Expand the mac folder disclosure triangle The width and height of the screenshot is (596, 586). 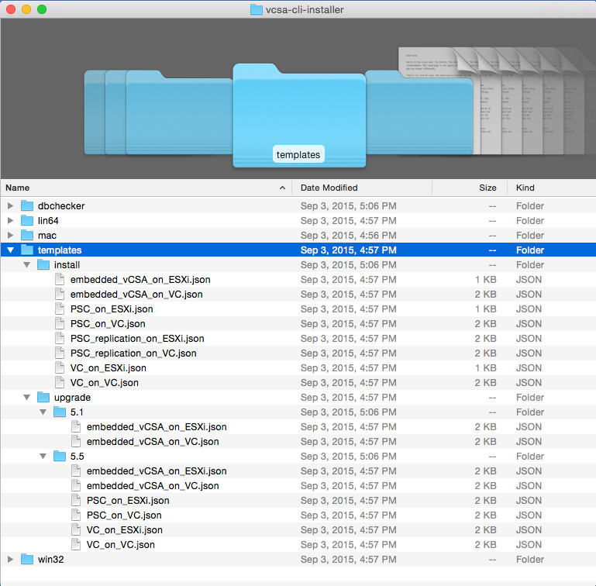click(x=11, y=236)
